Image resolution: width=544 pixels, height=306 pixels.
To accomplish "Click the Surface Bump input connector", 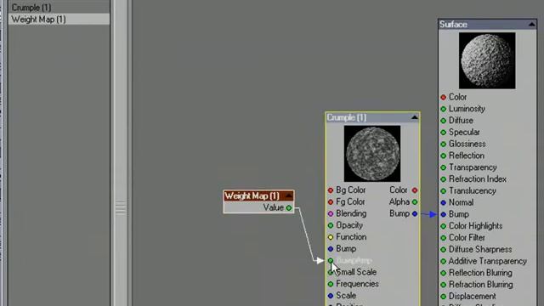I will (x=443, y=214).
